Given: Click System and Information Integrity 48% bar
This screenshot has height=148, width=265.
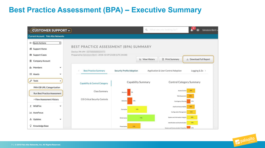Looking at the screenshot, I should click(x=192, y=117).
